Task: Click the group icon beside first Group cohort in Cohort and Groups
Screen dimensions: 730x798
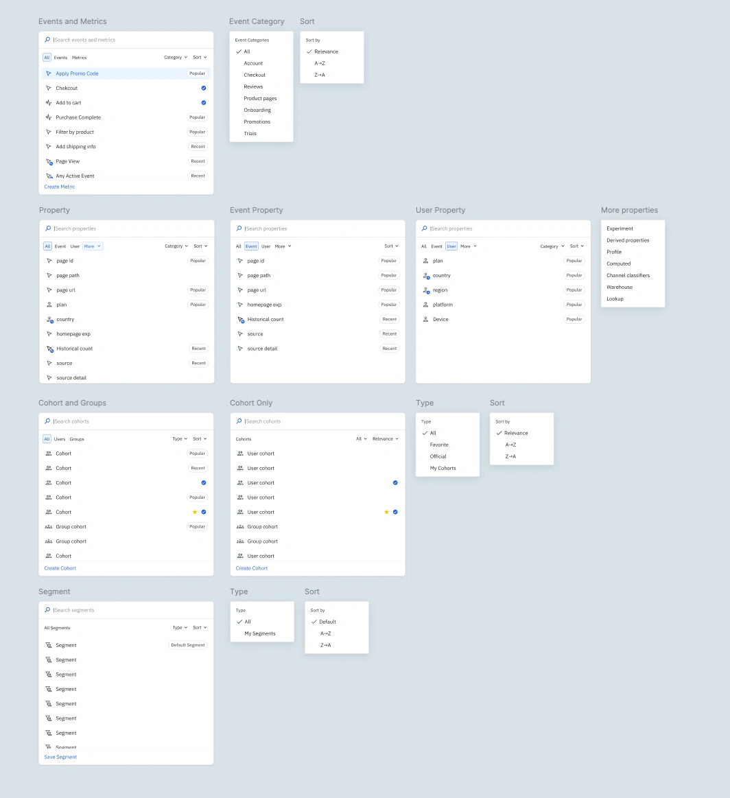Action: (49, 527)
